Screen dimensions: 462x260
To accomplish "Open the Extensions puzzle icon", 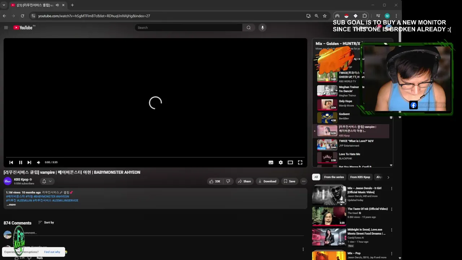I will 365,16.
